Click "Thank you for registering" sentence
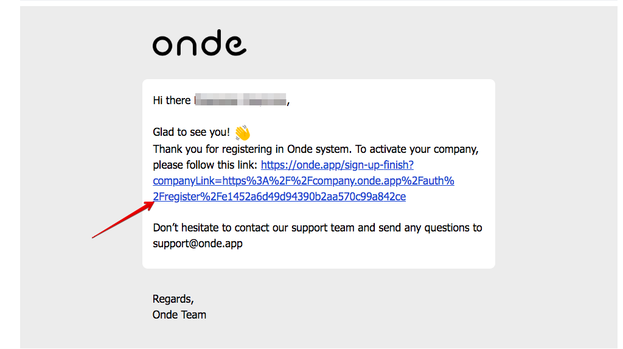The width and height of the screenshot is (623, 349). pos(207,149)
